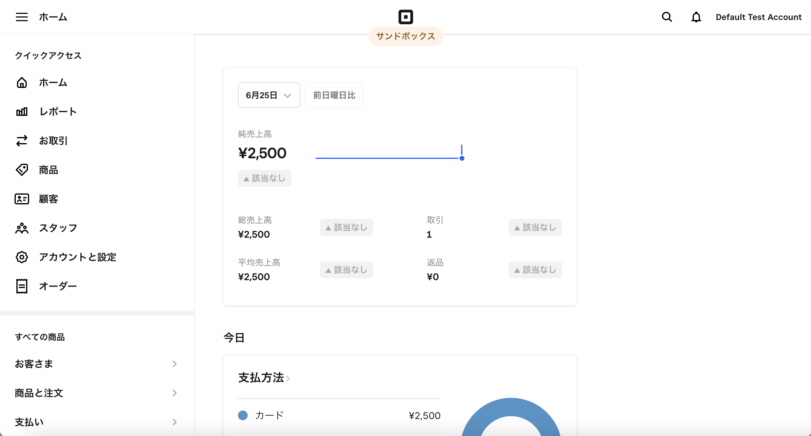The width and height of the screenshot is (811, 436).
Task: Click the お取引 arrows icon
Action: tap(22, 141)
